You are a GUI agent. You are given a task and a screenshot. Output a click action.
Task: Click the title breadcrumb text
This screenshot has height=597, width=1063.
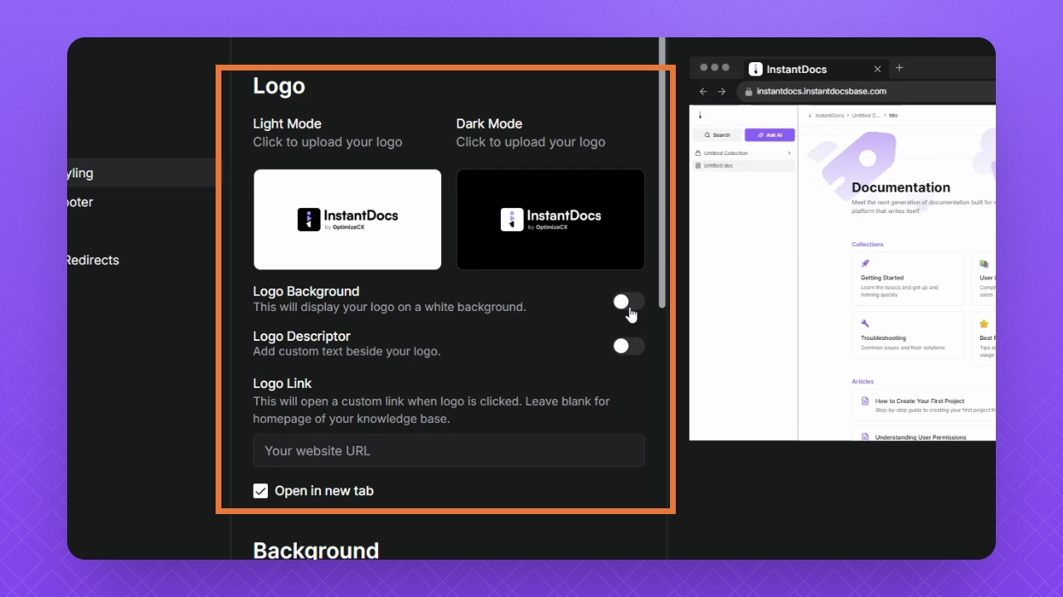[894, 115]
